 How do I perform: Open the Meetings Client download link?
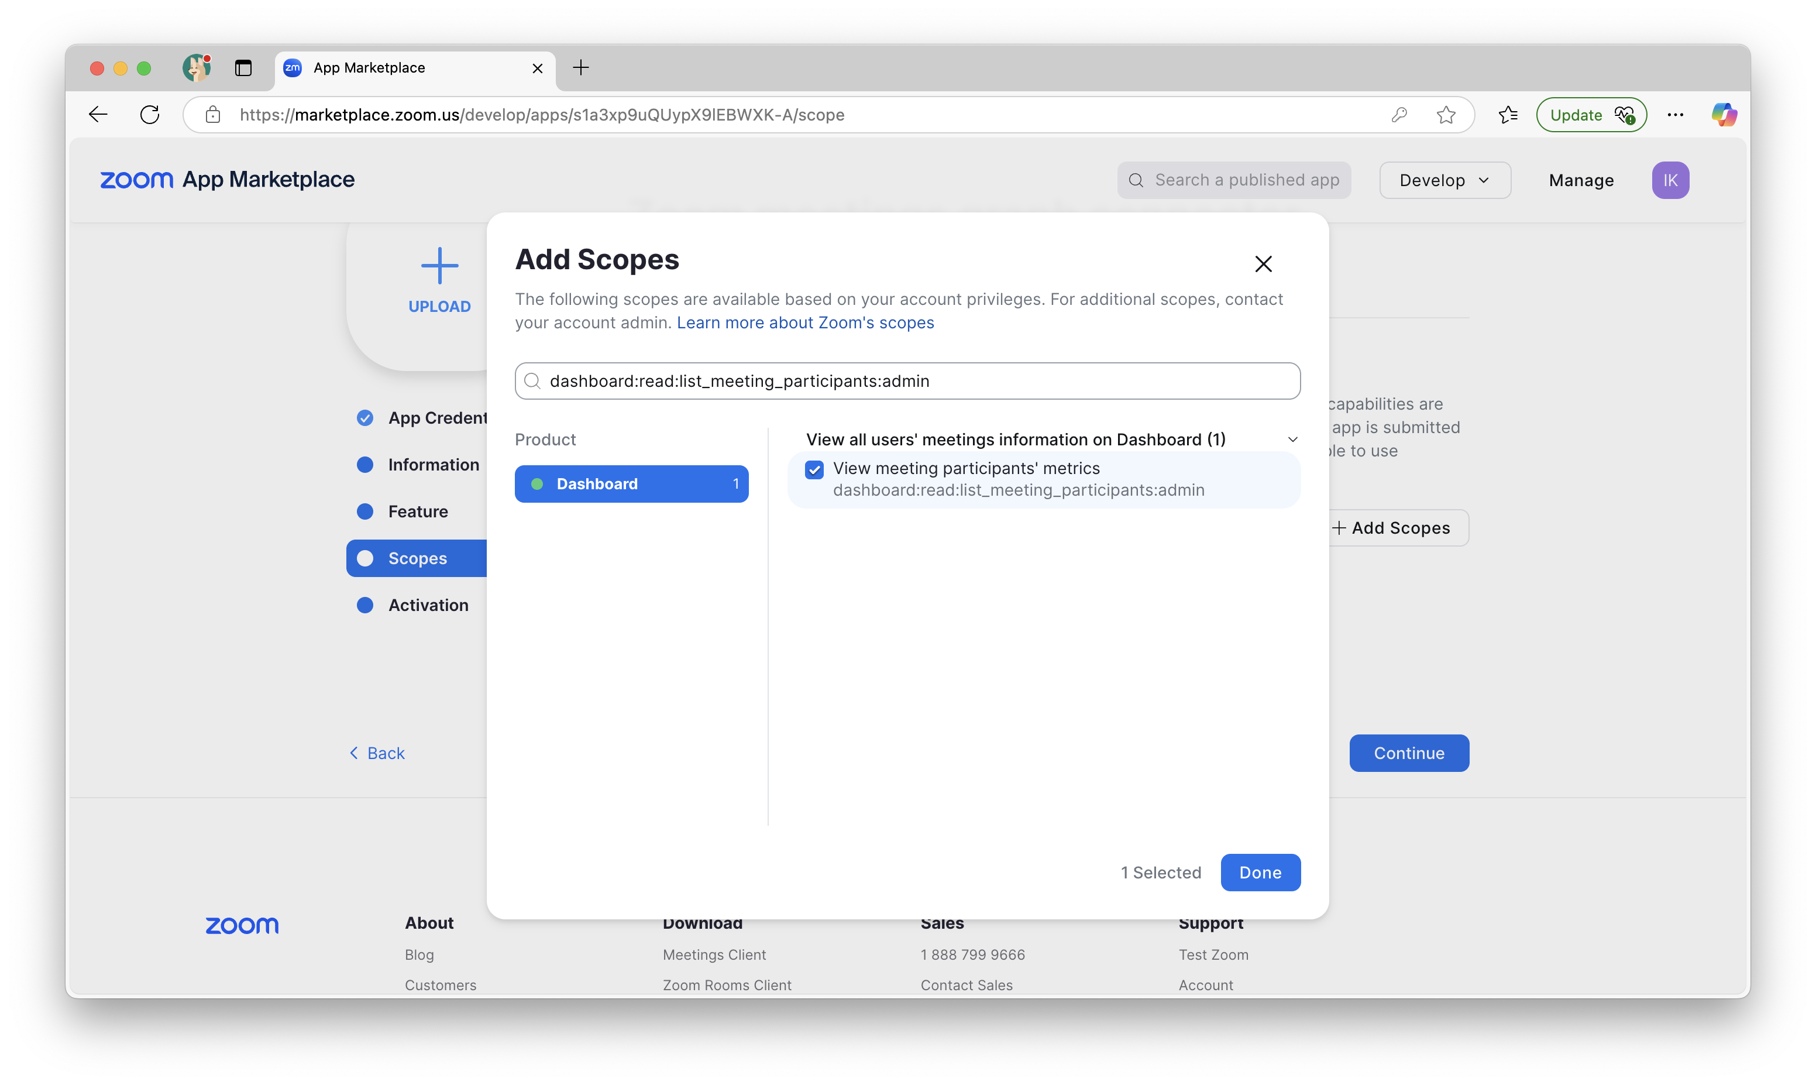tap(714, 954)
